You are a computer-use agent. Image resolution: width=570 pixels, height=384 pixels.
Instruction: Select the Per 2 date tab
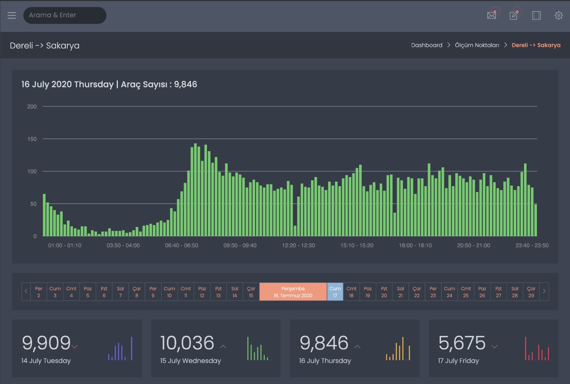click(x=38, y=292)
